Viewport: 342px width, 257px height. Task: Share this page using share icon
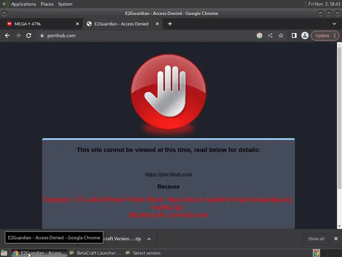click(270, 35)
